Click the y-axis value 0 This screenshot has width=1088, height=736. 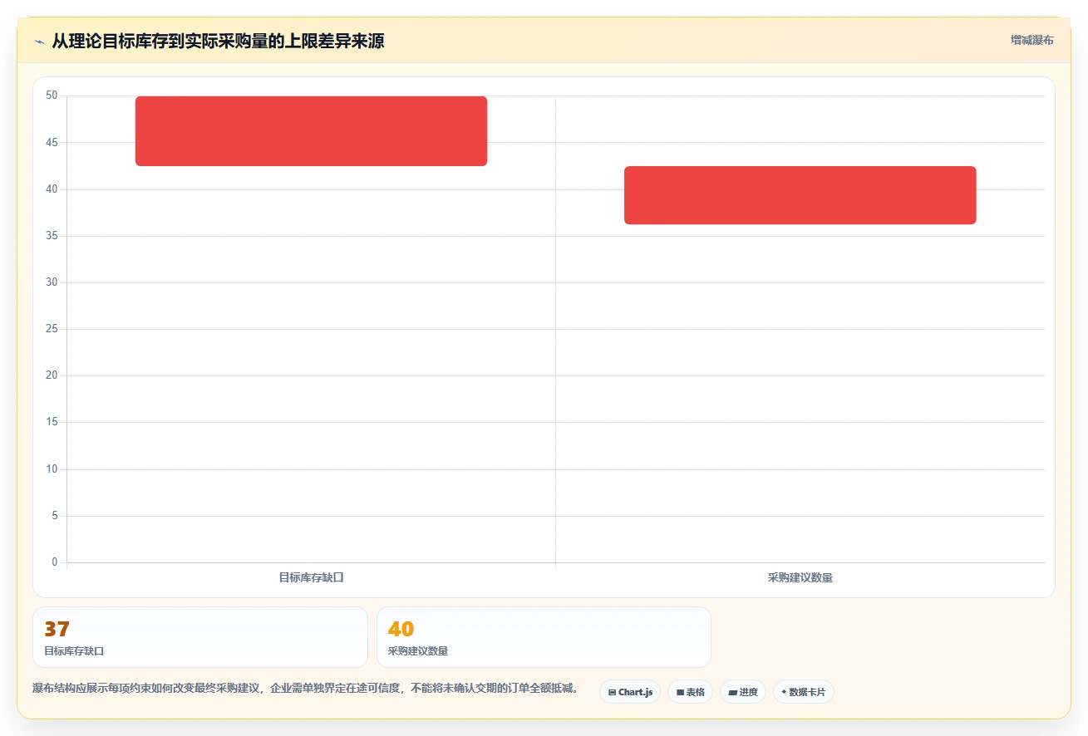(55, 562)
